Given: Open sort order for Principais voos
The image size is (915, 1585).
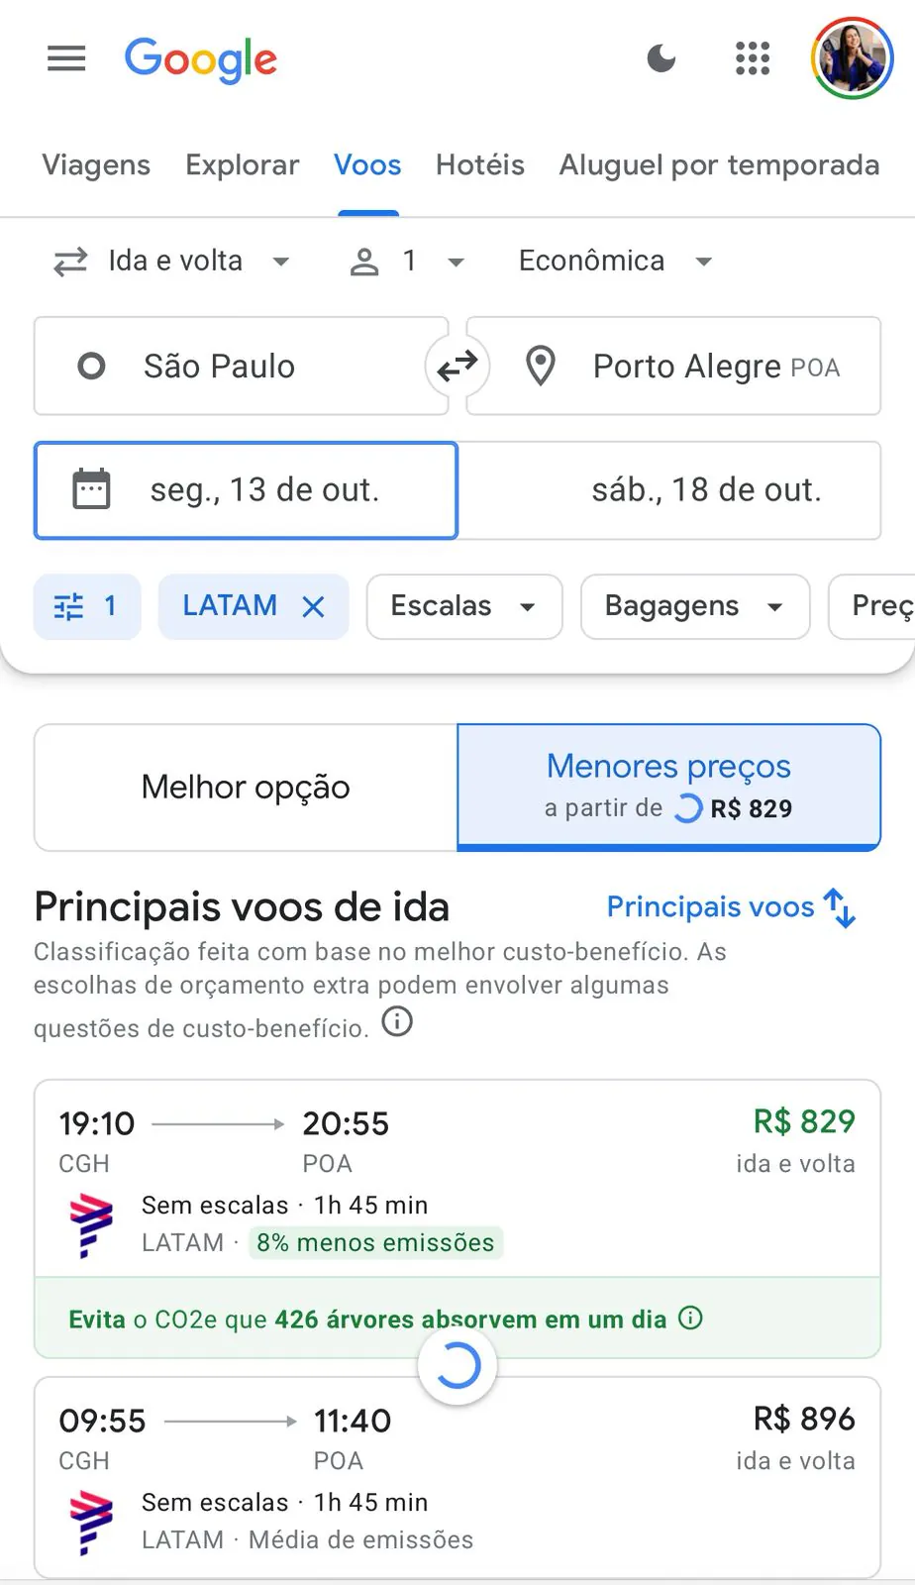Looking at the screenshot, I should click(731, 907).
